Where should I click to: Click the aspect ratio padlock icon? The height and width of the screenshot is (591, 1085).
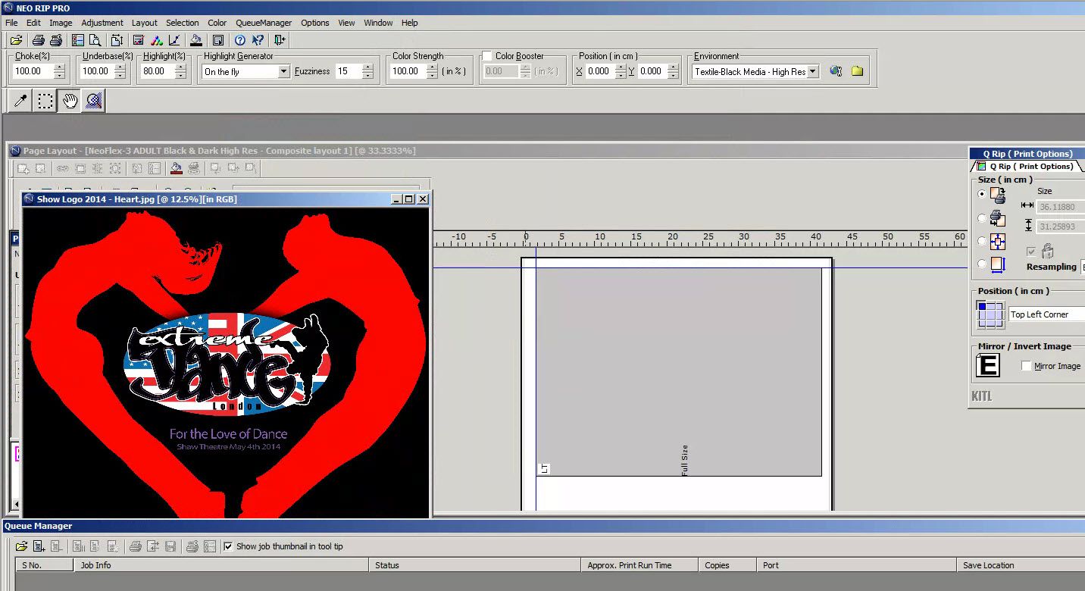pos(1047,251)
